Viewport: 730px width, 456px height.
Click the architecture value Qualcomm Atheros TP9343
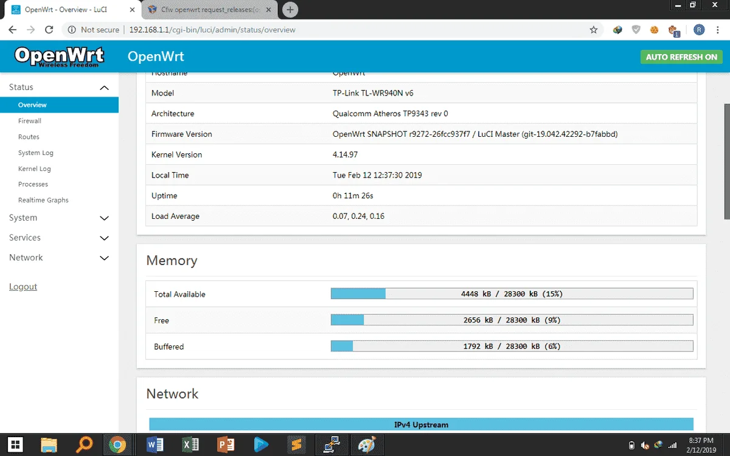[390, 114]
